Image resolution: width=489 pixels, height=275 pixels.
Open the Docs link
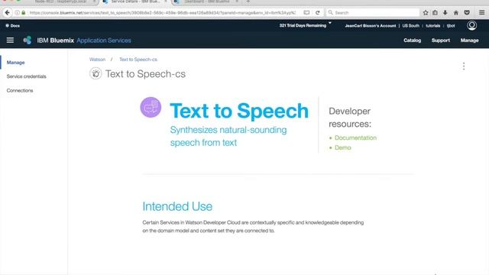point(13,25)
